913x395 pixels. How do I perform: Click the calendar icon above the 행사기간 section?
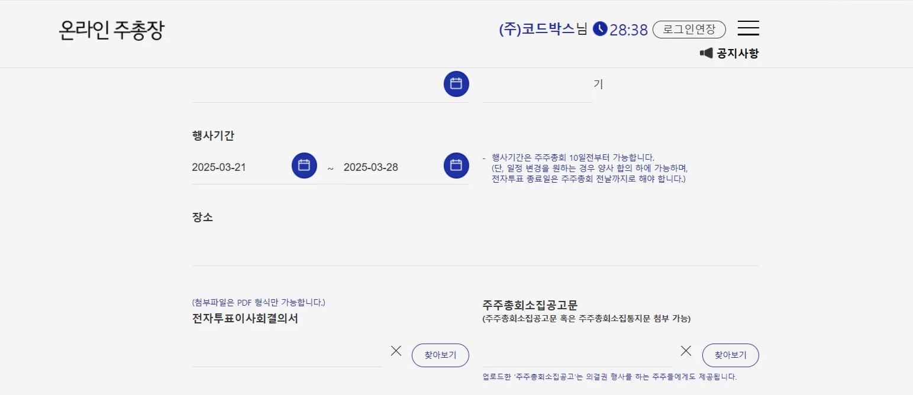pyautogui.click(x=456, y=84)
